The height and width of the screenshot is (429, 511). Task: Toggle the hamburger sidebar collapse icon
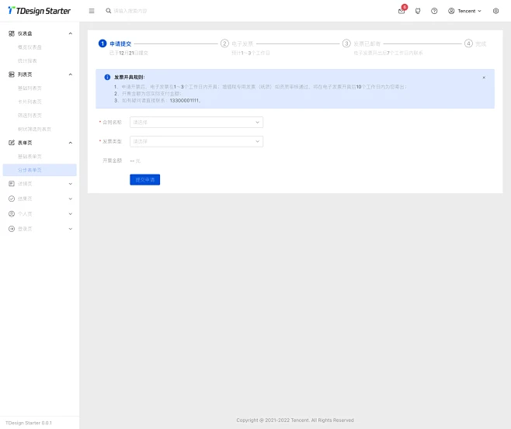(x=92, y=11)
